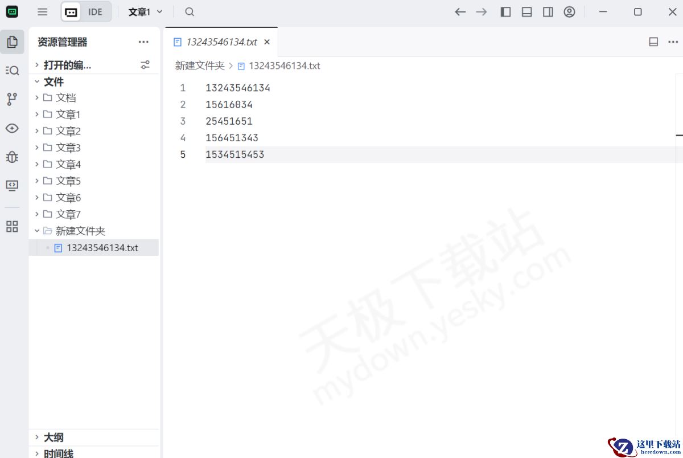Click the split editor icon at top right
This screenshot has height=458, width=683.
653,42
